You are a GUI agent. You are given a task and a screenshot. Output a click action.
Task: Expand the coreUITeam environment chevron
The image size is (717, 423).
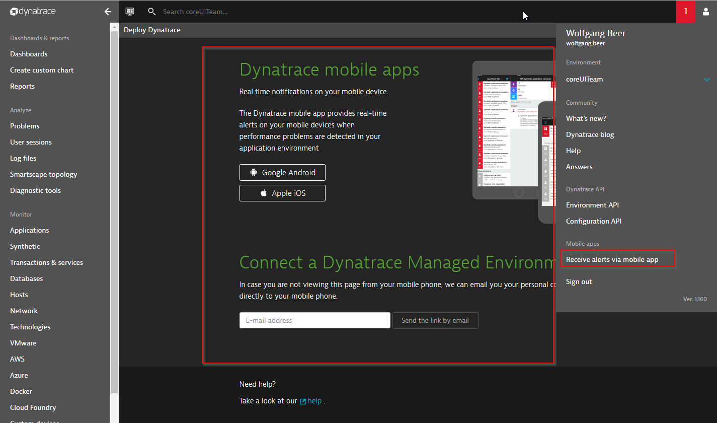(707, 80)
